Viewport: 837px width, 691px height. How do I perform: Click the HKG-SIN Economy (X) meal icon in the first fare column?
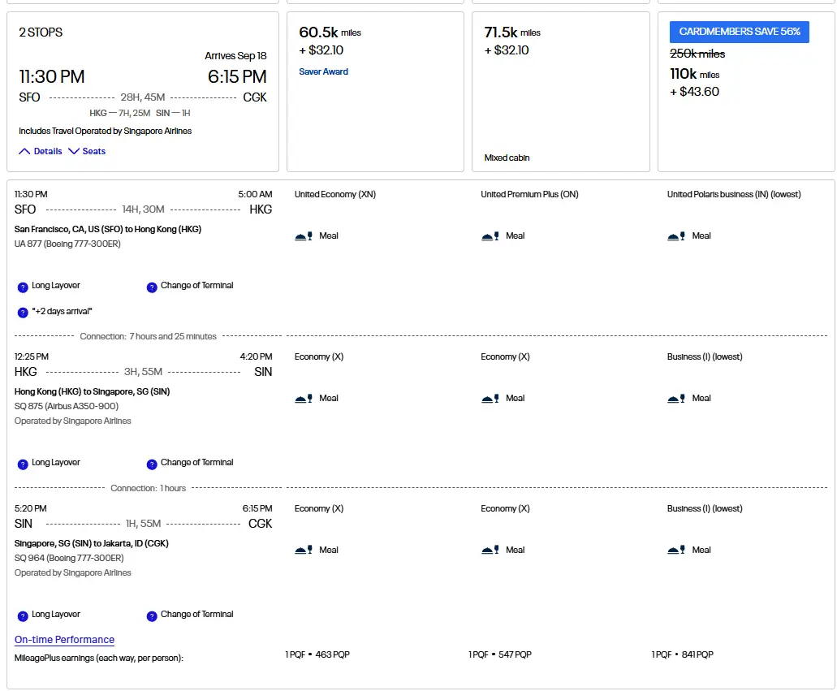pos(303,399)
